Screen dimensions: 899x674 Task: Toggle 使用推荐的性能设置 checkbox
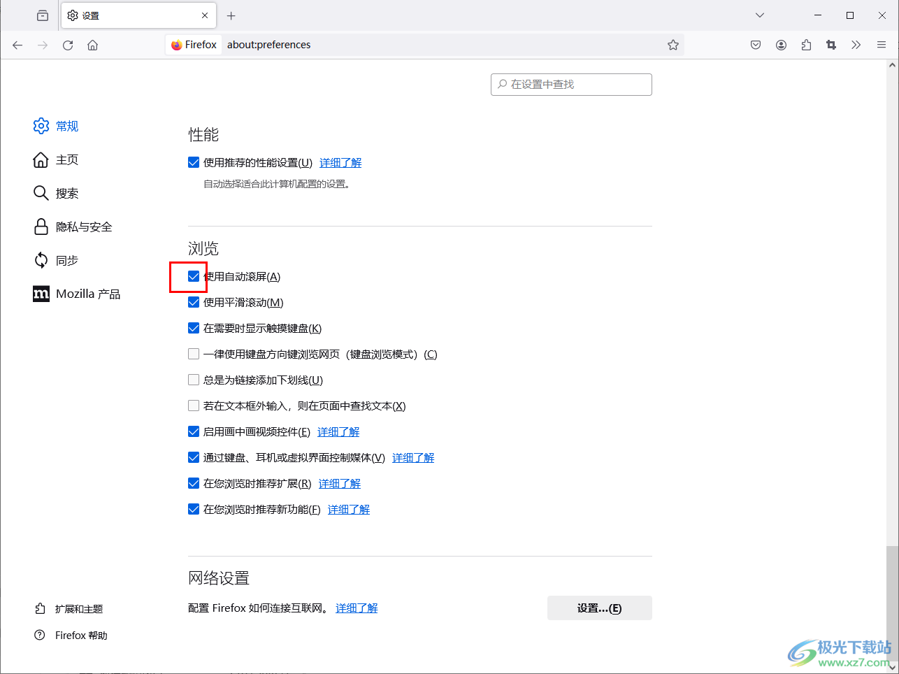[x=194, y=162]
